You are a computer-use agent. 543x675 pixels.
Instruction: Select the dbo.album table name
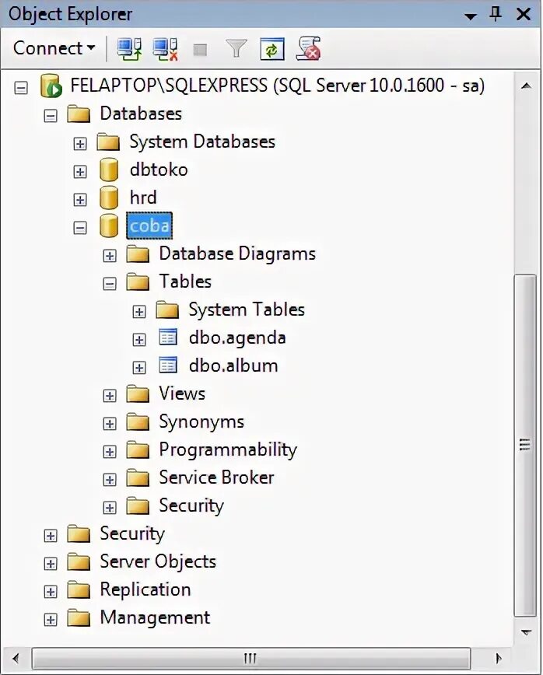[233, 365]
